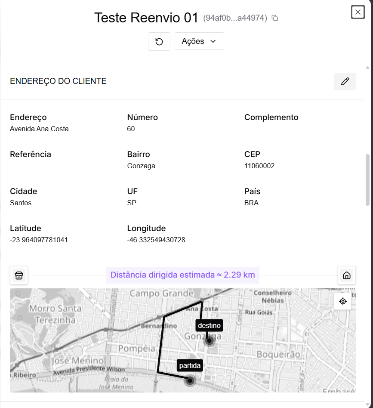
Task: Click the Complemento field label
Action: pyautogui.click(x=271, y=117)
